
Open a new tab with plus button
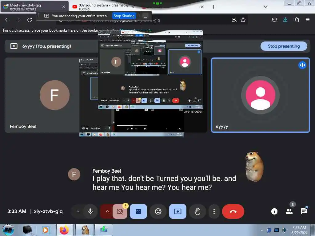[x=214, y=7]
